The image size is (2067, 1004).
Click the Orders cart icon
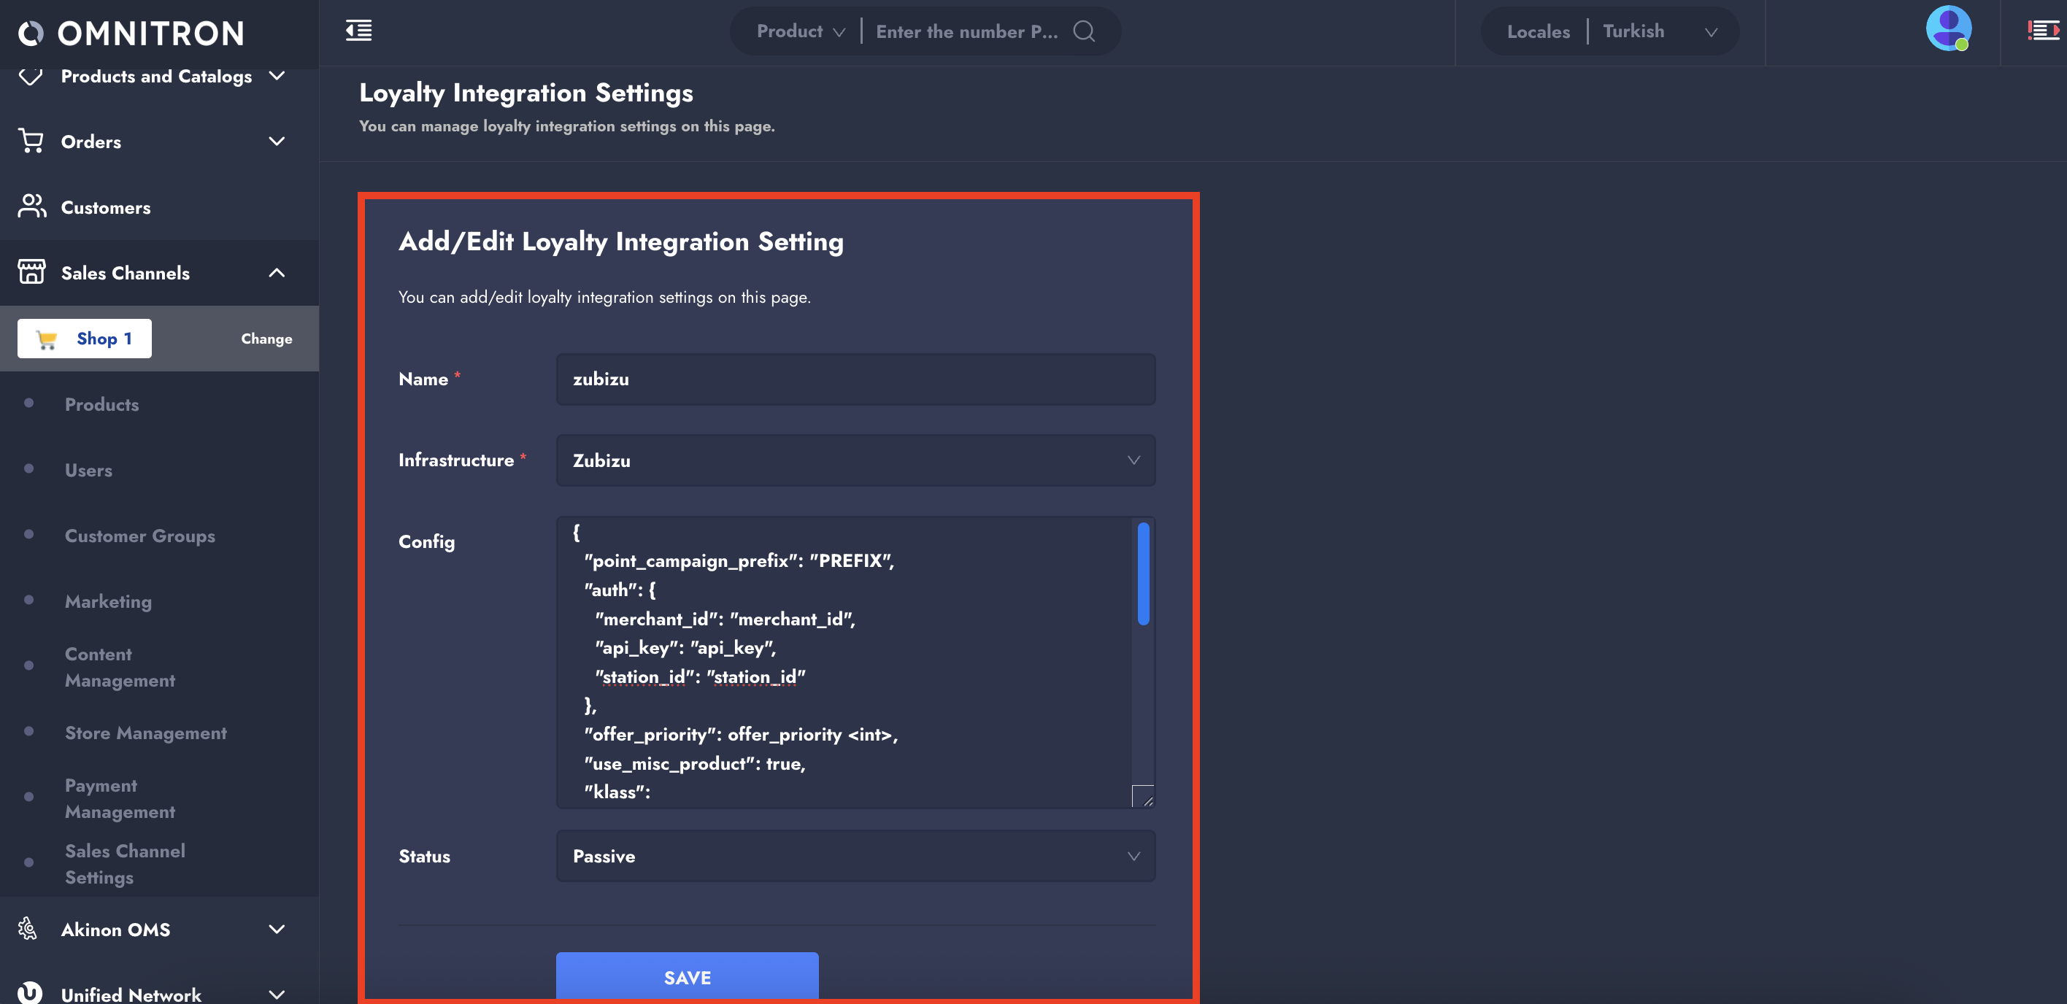click(x=31, y=141)
